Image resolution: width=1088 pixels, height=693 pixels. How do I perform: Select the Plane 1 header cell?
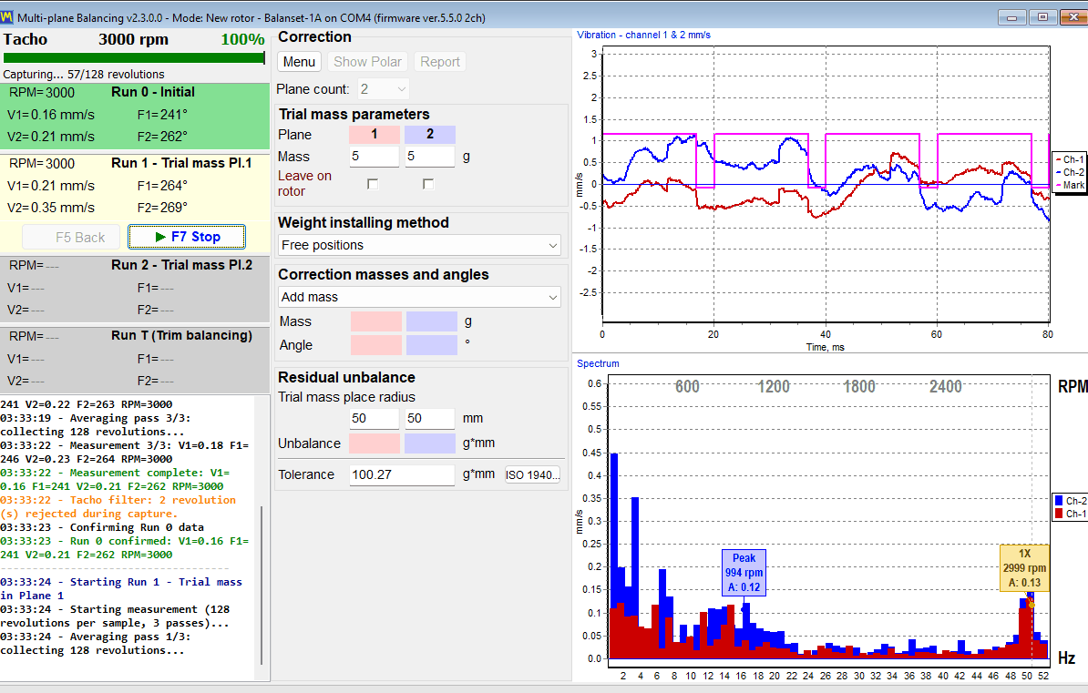pyautogui.click(x=374, y=134)
